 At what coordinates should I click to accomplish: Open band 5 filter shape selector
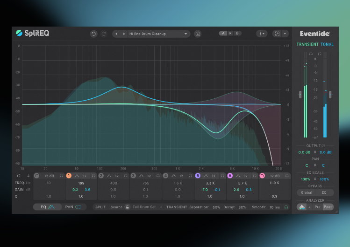[x=206, y=176]
